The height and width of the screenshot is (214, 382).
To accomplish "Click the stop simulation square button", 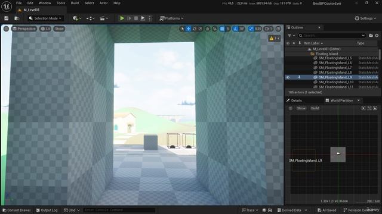I will click(136, 18).
